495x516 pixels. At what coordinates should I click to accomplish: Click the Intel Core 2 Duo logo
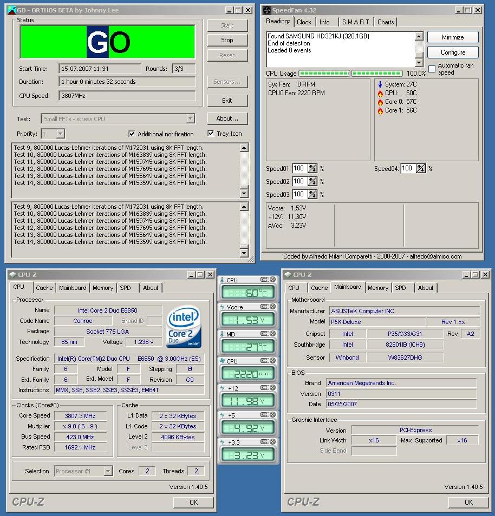(184, 327)
